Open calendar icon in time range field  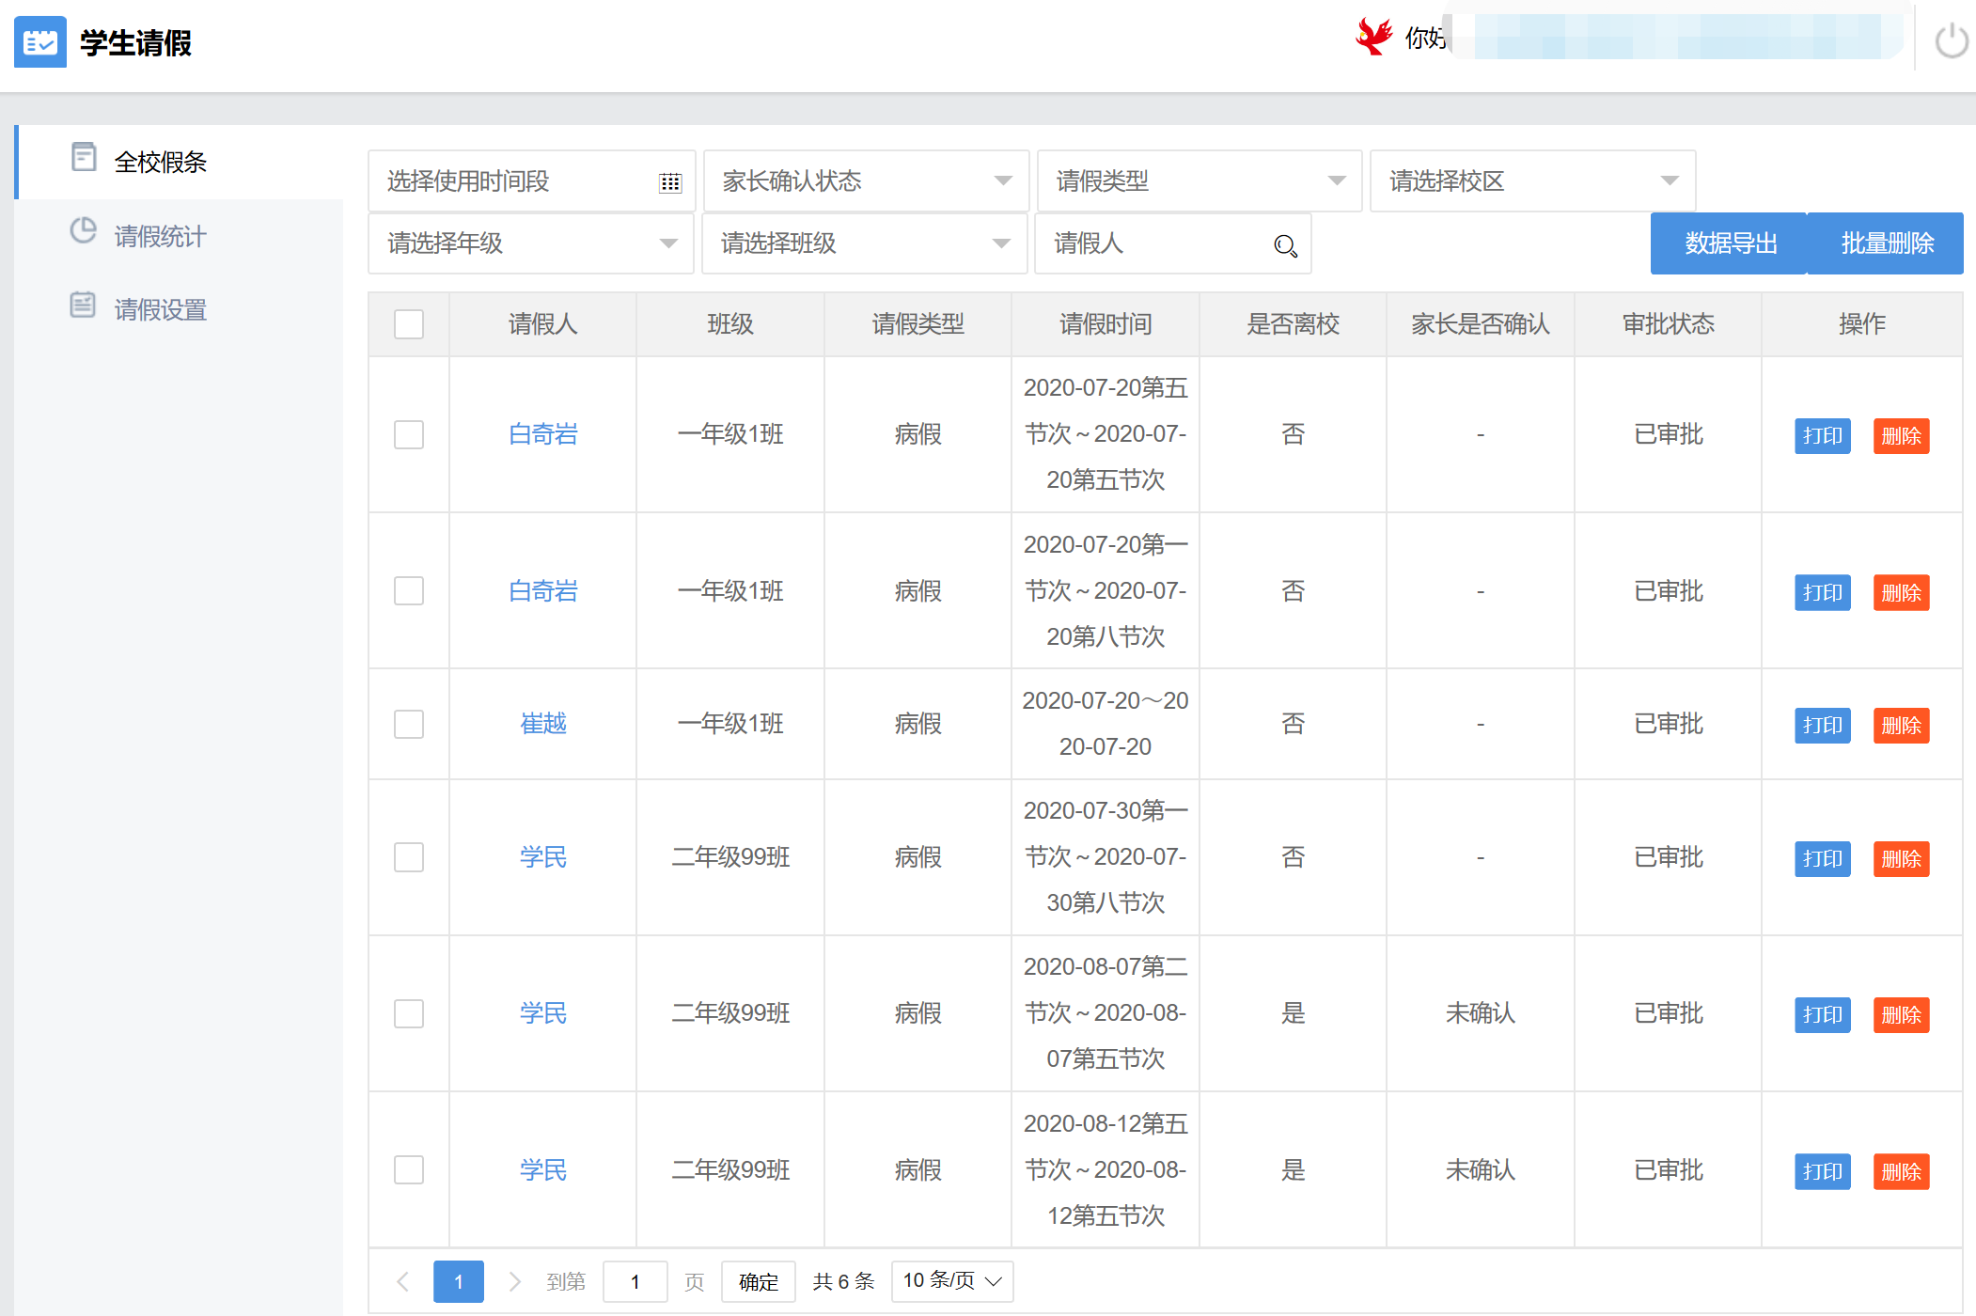669,182
